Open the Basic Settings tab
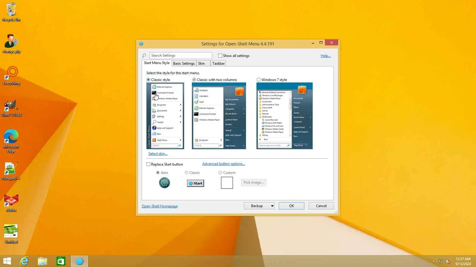 pyautogui.click(x=184, y=63)
